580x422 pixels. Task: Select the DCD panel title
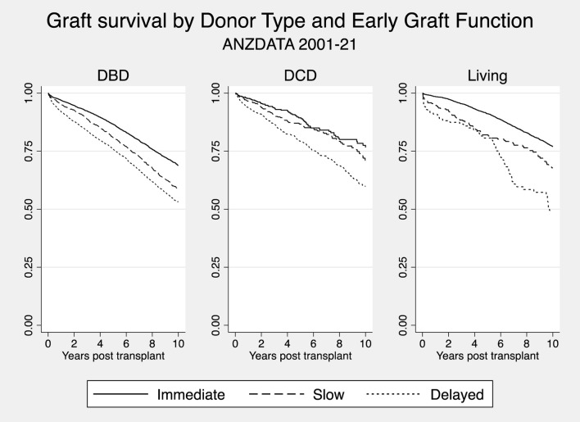[x=300, y=77]
